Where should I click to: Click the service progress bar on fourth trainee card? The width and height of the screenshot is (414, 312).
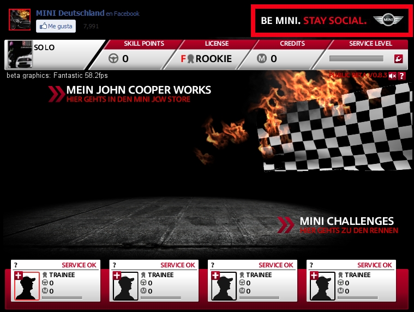(358, 297)
